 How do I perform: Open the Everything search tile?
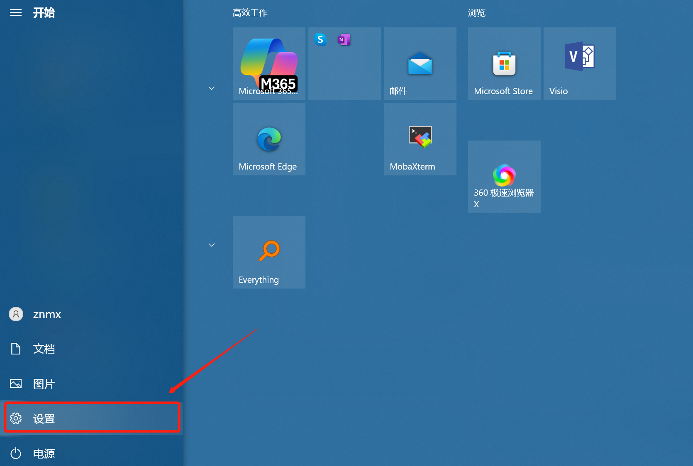269,252
